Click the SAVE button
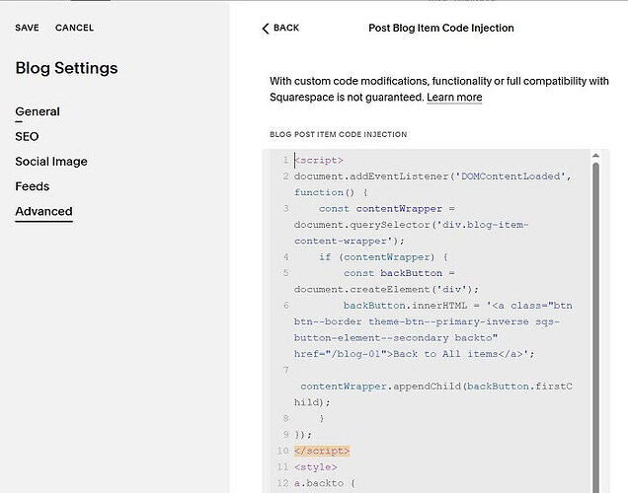The image size is (628, 493). [28, 28]
